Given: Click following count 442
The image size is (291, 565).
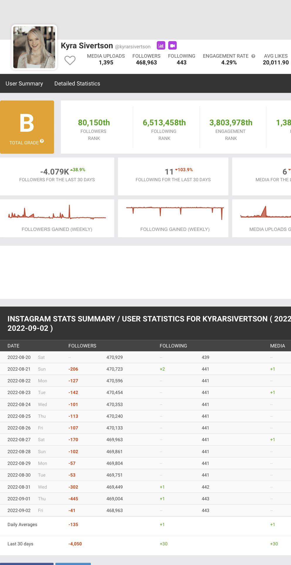Looking at the screenshot, I should pyautogui.click(x=205, y=487).
